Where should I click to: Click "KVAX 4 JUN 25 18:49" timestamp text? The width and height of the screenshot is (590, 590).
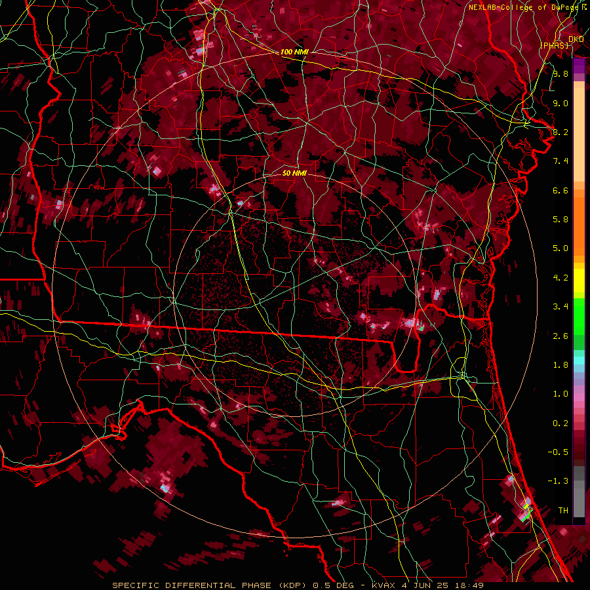pyautogui.click(x=428, y=585)
